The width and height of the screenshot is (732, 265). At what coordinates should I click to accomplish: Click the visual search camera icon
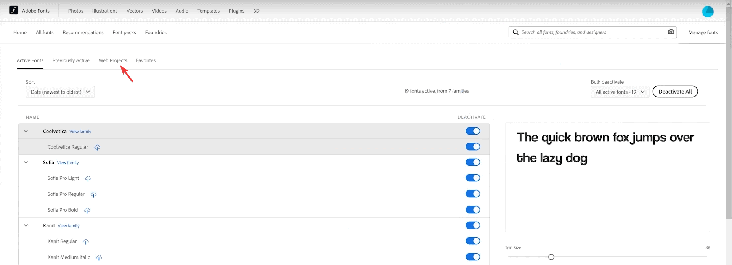click(x=671, y=32)
